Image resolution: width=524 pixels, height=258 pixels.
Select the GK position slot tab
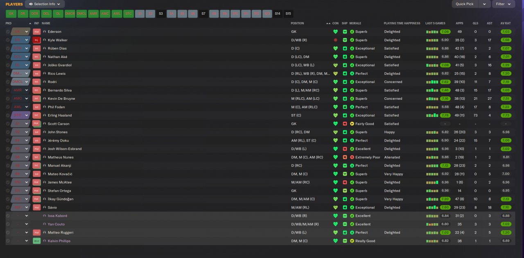pos(11,13)
